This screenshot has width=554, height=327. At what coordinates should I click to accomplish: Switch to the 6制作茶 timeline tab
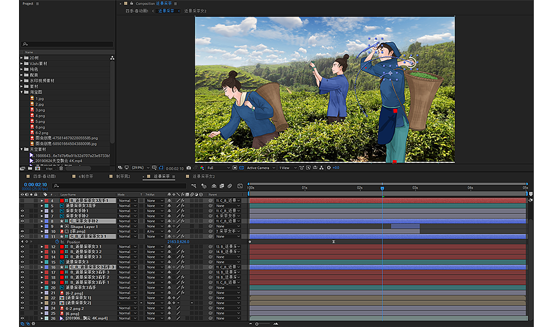point(86,177)
